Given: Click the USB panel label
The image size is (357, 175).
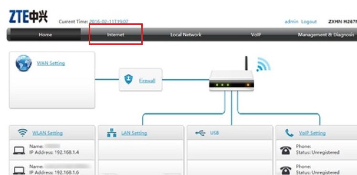Looking at the screenshot, I should tap(214, 133).
